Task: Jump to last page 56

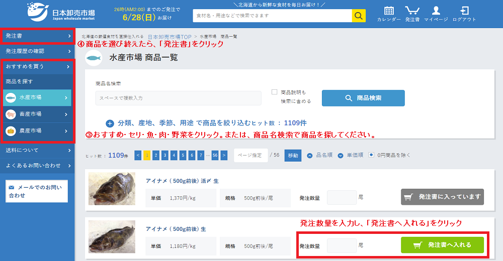Action: coord(215,155)
